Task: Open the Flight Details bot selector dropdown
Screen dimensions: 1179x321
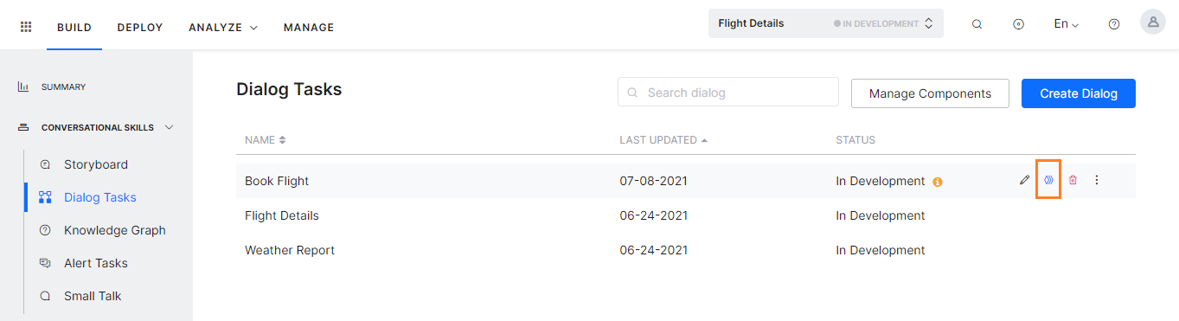Action: 826,23
